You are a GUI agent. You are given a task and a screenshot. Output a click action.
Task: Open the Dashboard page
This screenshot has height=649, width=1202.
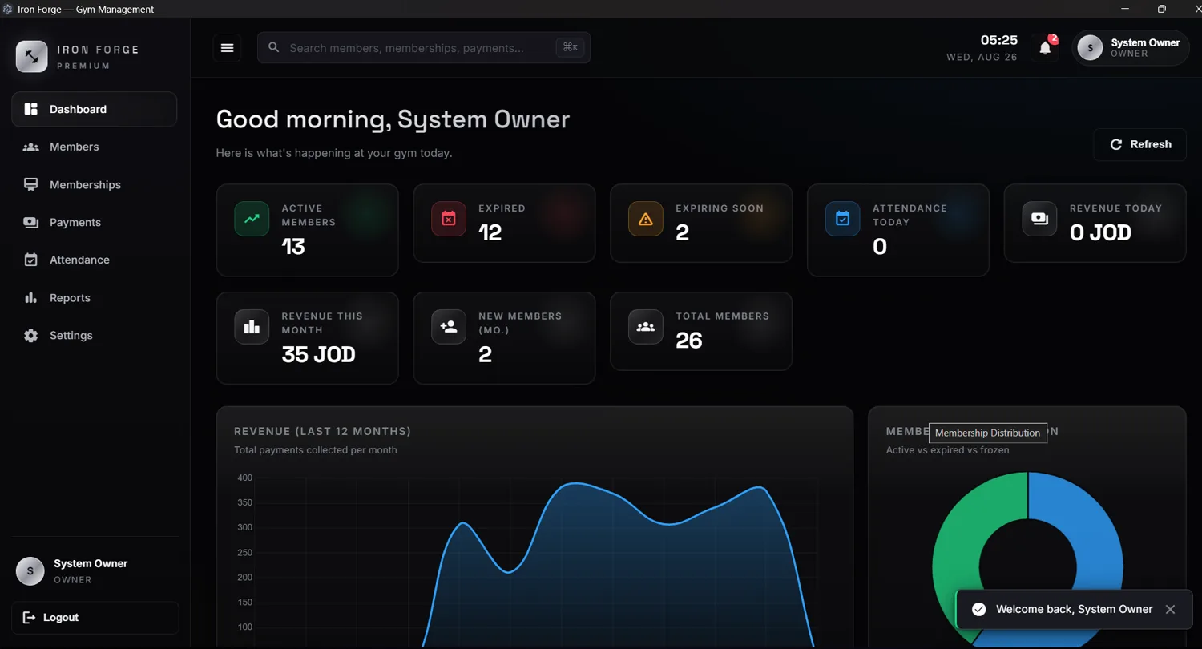[95, 109]
